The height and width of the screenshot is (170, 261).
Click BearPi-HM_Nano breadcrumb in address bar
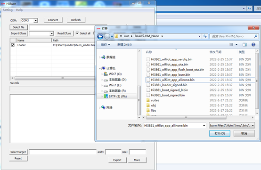pos(147,36)
